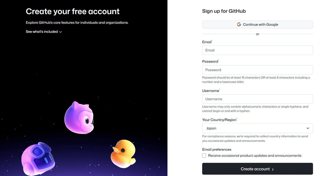Click the Create your free account heading
The image size is (332, 176).
(72, 12)
